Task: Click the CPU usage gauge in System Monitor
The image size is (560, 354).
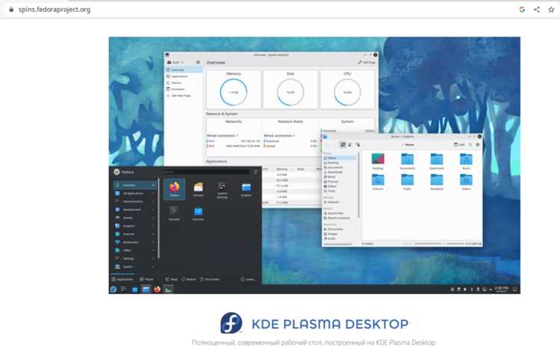Action: point(347,92)
